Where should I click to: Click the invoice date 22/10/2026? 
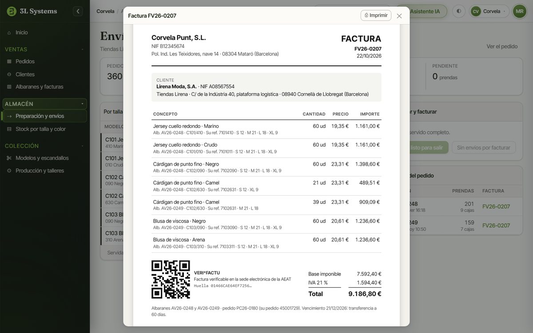tap(369, 56)
